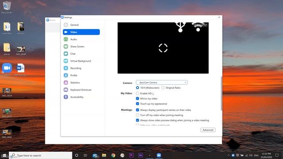Screen dimensions: 283x159
Task: Uncheck Mirror my video
Action: coord(138,98)
